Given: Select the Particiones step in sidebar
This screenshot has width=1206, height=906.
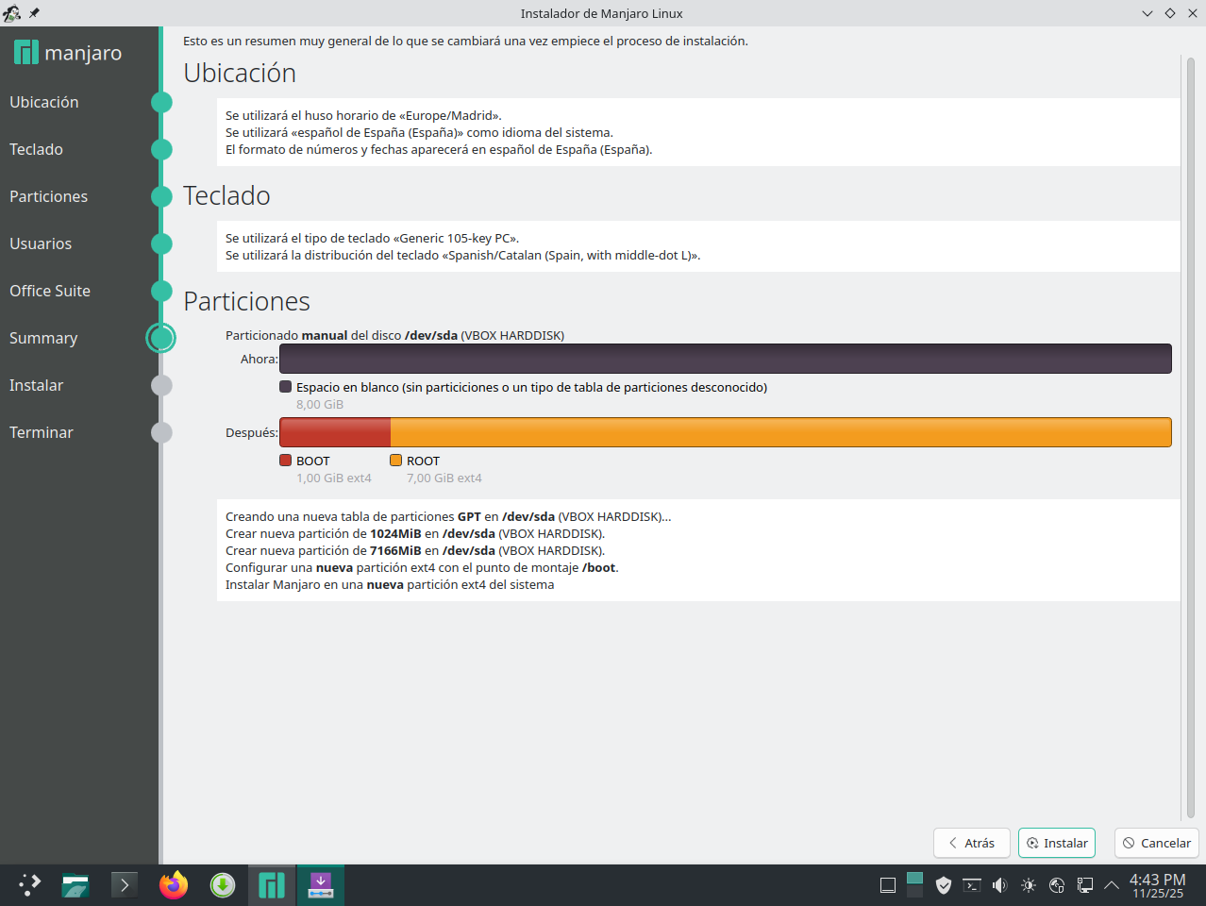Looking at the screenshot, I should tap(49, 196).
